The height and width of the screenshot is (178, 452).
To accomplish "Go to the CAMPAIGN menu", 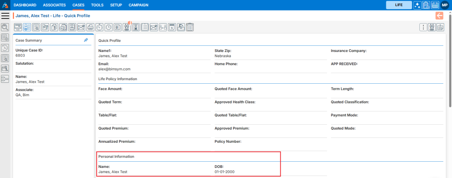I will coord(138,5).
